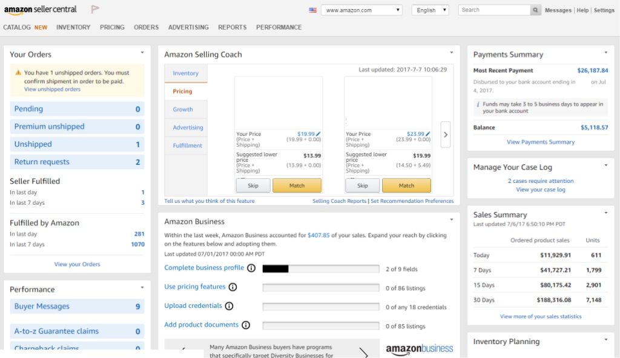Edit the $23.99 price pencil icon
This screenshot has width=620, height=358.
coord(428,134)
